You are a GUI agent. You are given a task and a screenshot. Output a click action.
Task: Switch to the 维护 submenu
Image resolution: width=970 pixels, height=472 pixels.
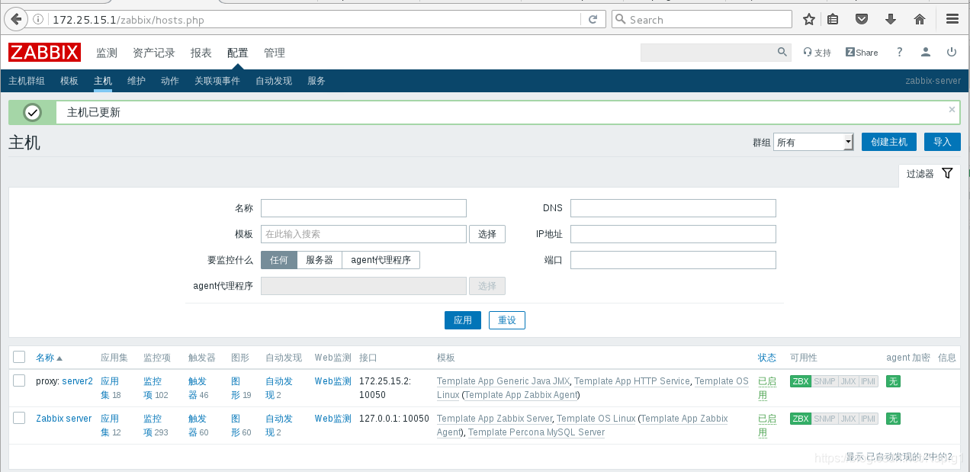[137, 81]
